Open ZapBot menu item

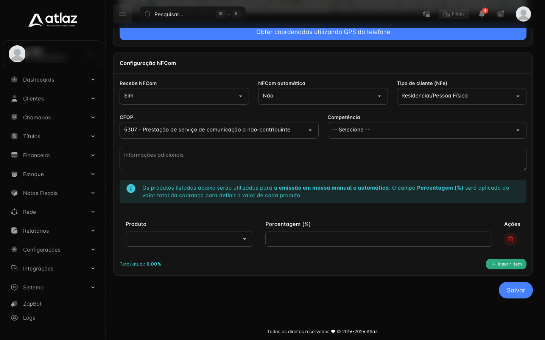53,304
